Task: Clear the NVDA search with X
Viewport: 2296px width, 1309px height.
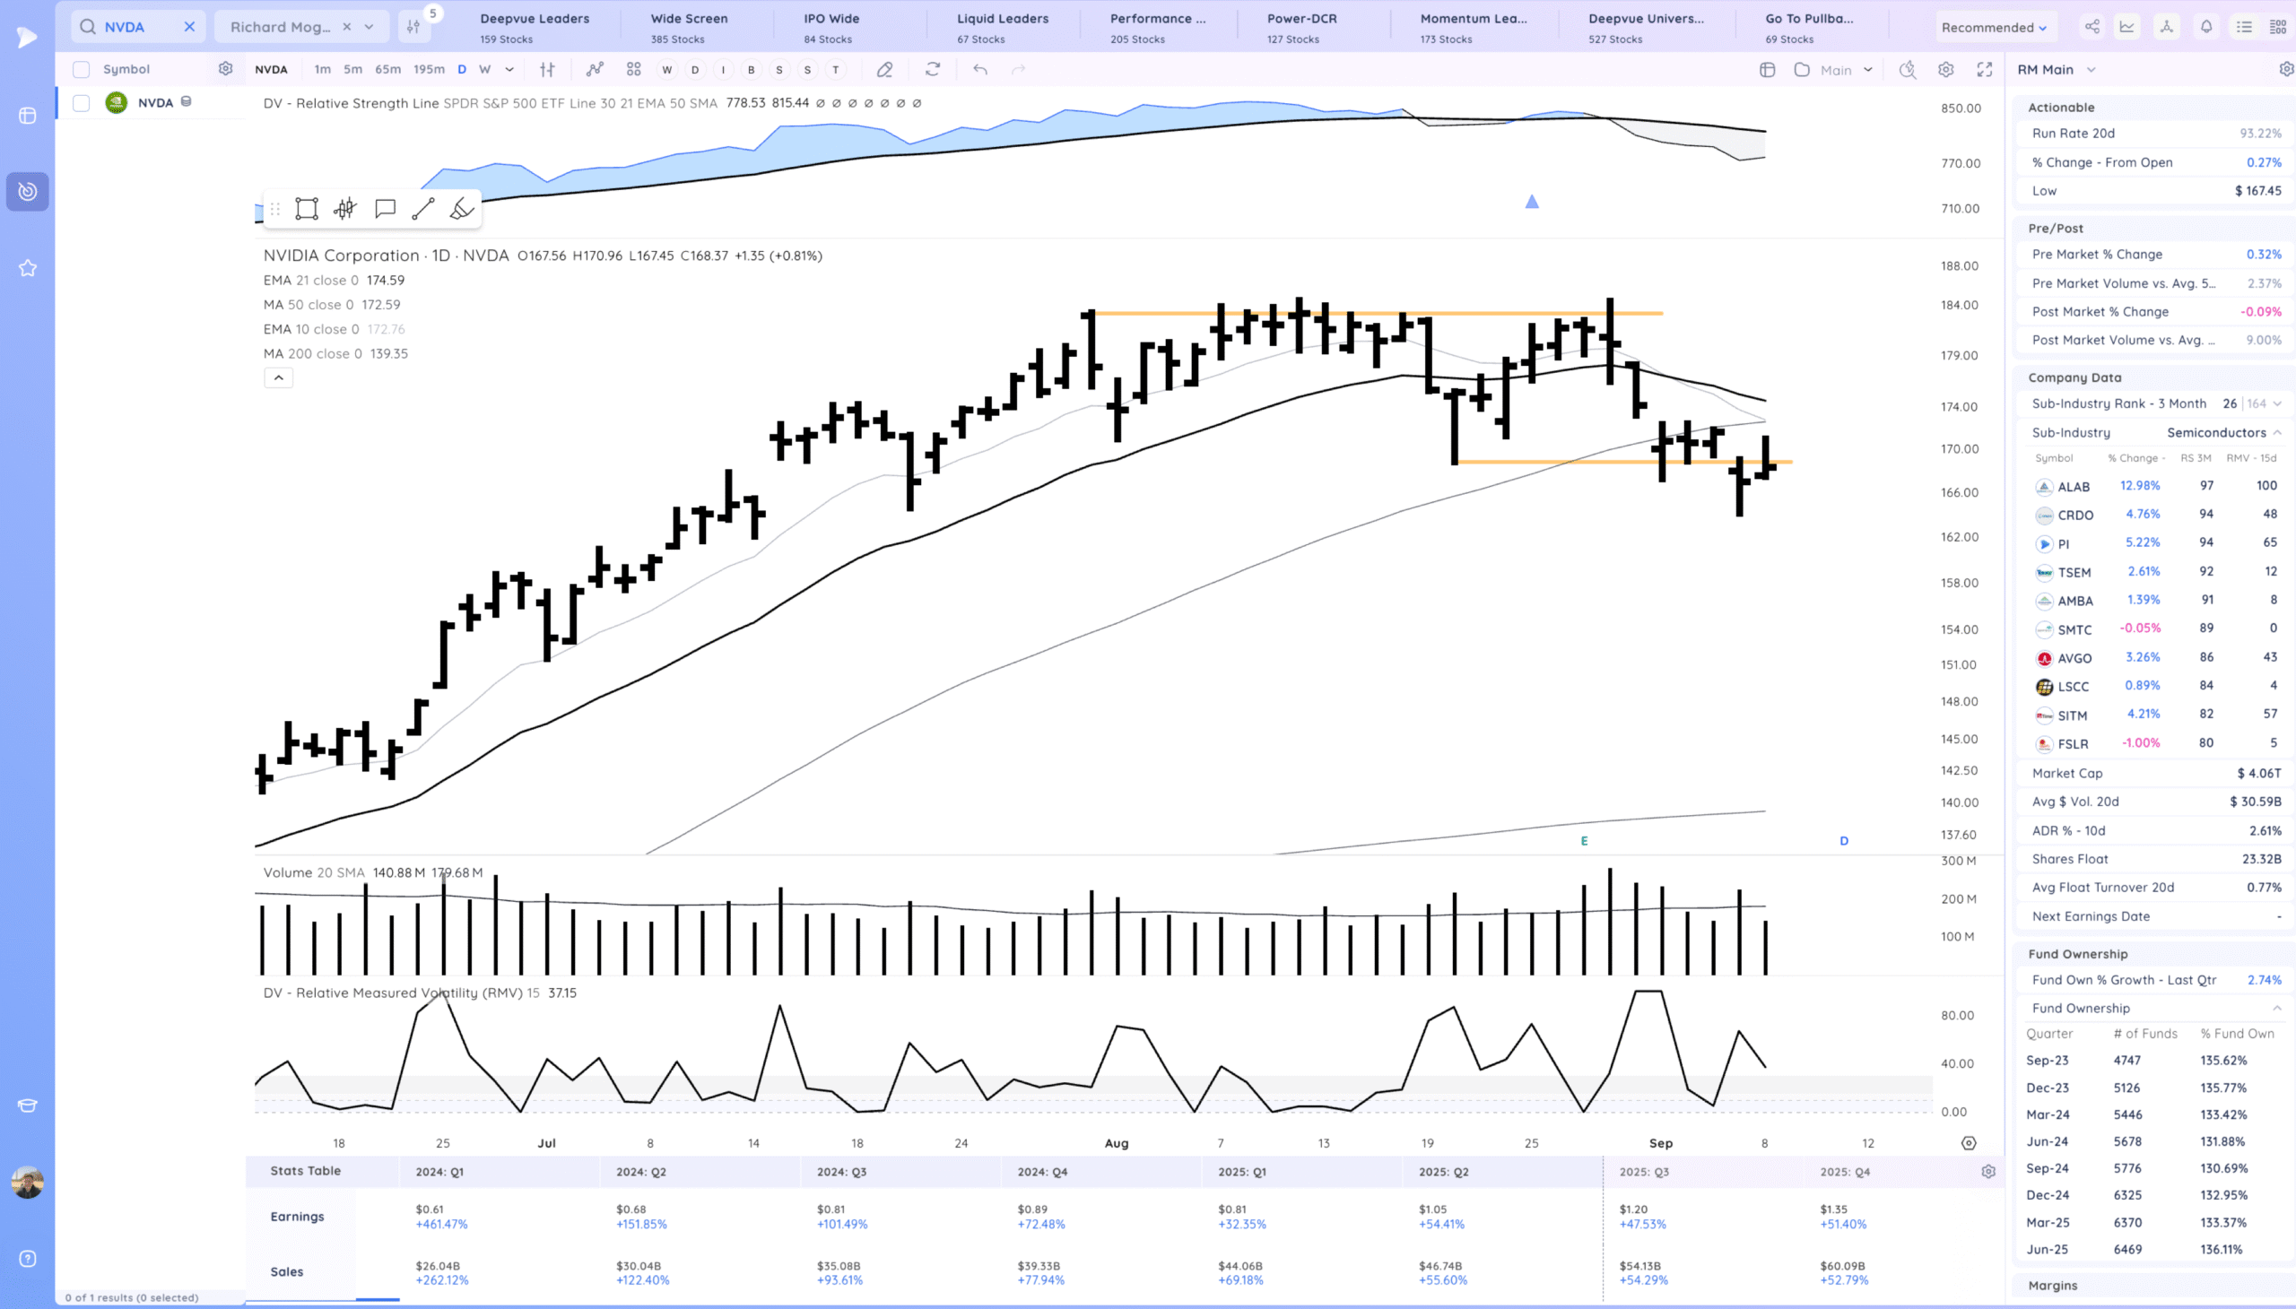Action: coord(189,27)
